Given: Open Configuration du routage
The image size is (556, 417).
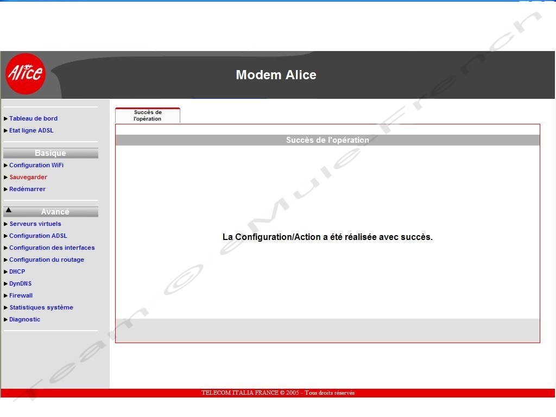Looking at the screenshot, I should pos(47,260).
